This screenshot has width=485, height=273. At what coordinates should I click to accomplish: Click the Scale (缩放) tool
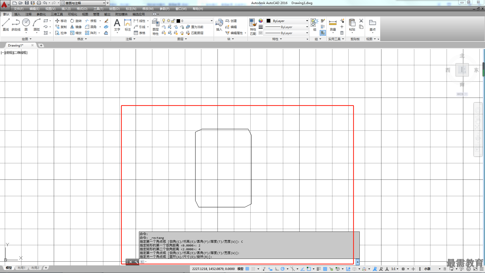pyautogui.click(x=76, y=33)
